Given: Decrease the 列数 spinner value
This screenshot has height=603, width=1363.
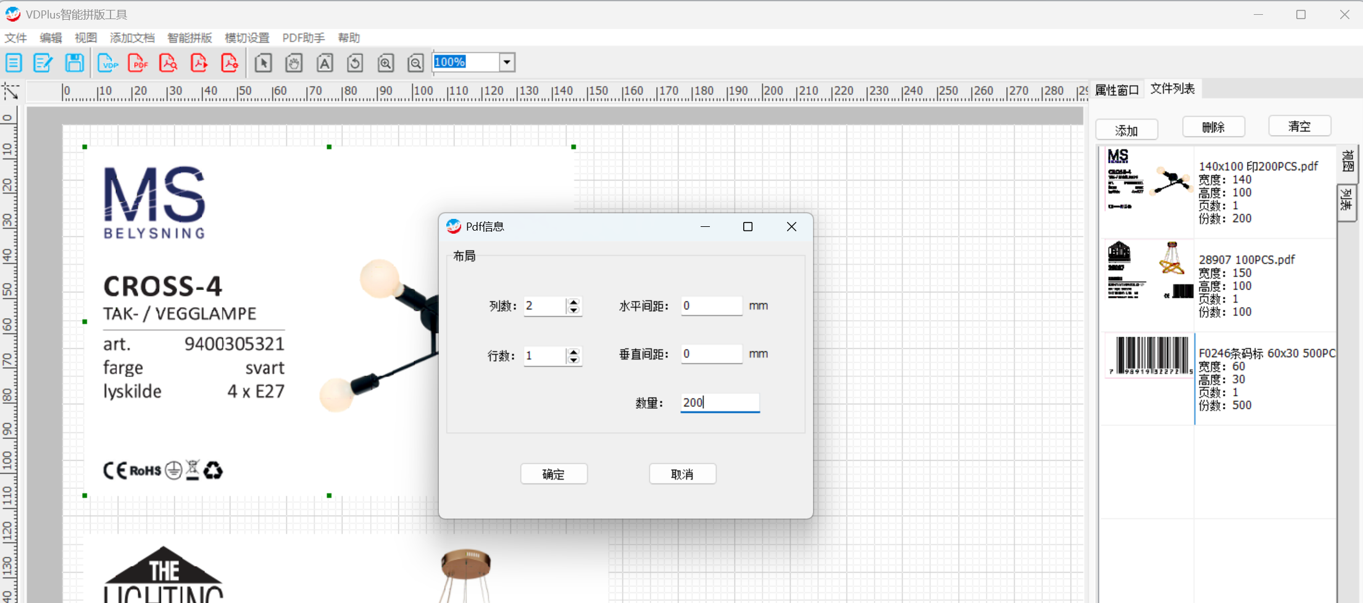Looking at the screenshot, I should (x=574, y=310).
